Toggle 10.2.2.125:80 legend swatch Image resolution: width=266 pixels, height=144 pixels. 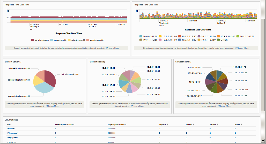[180, 36]
